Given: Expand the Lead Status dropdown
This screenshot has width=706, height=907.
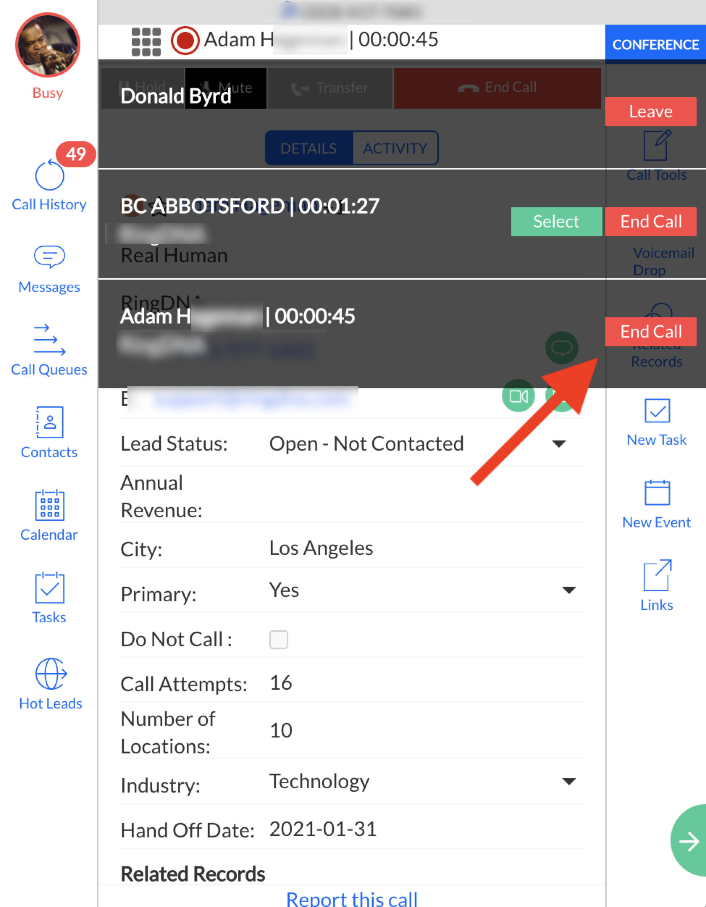Looking at the screenshot, I should 559,444.
